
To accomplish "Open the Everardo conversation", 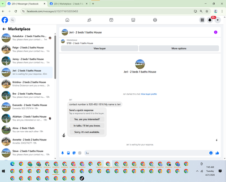I will click(x=27, y=107).
